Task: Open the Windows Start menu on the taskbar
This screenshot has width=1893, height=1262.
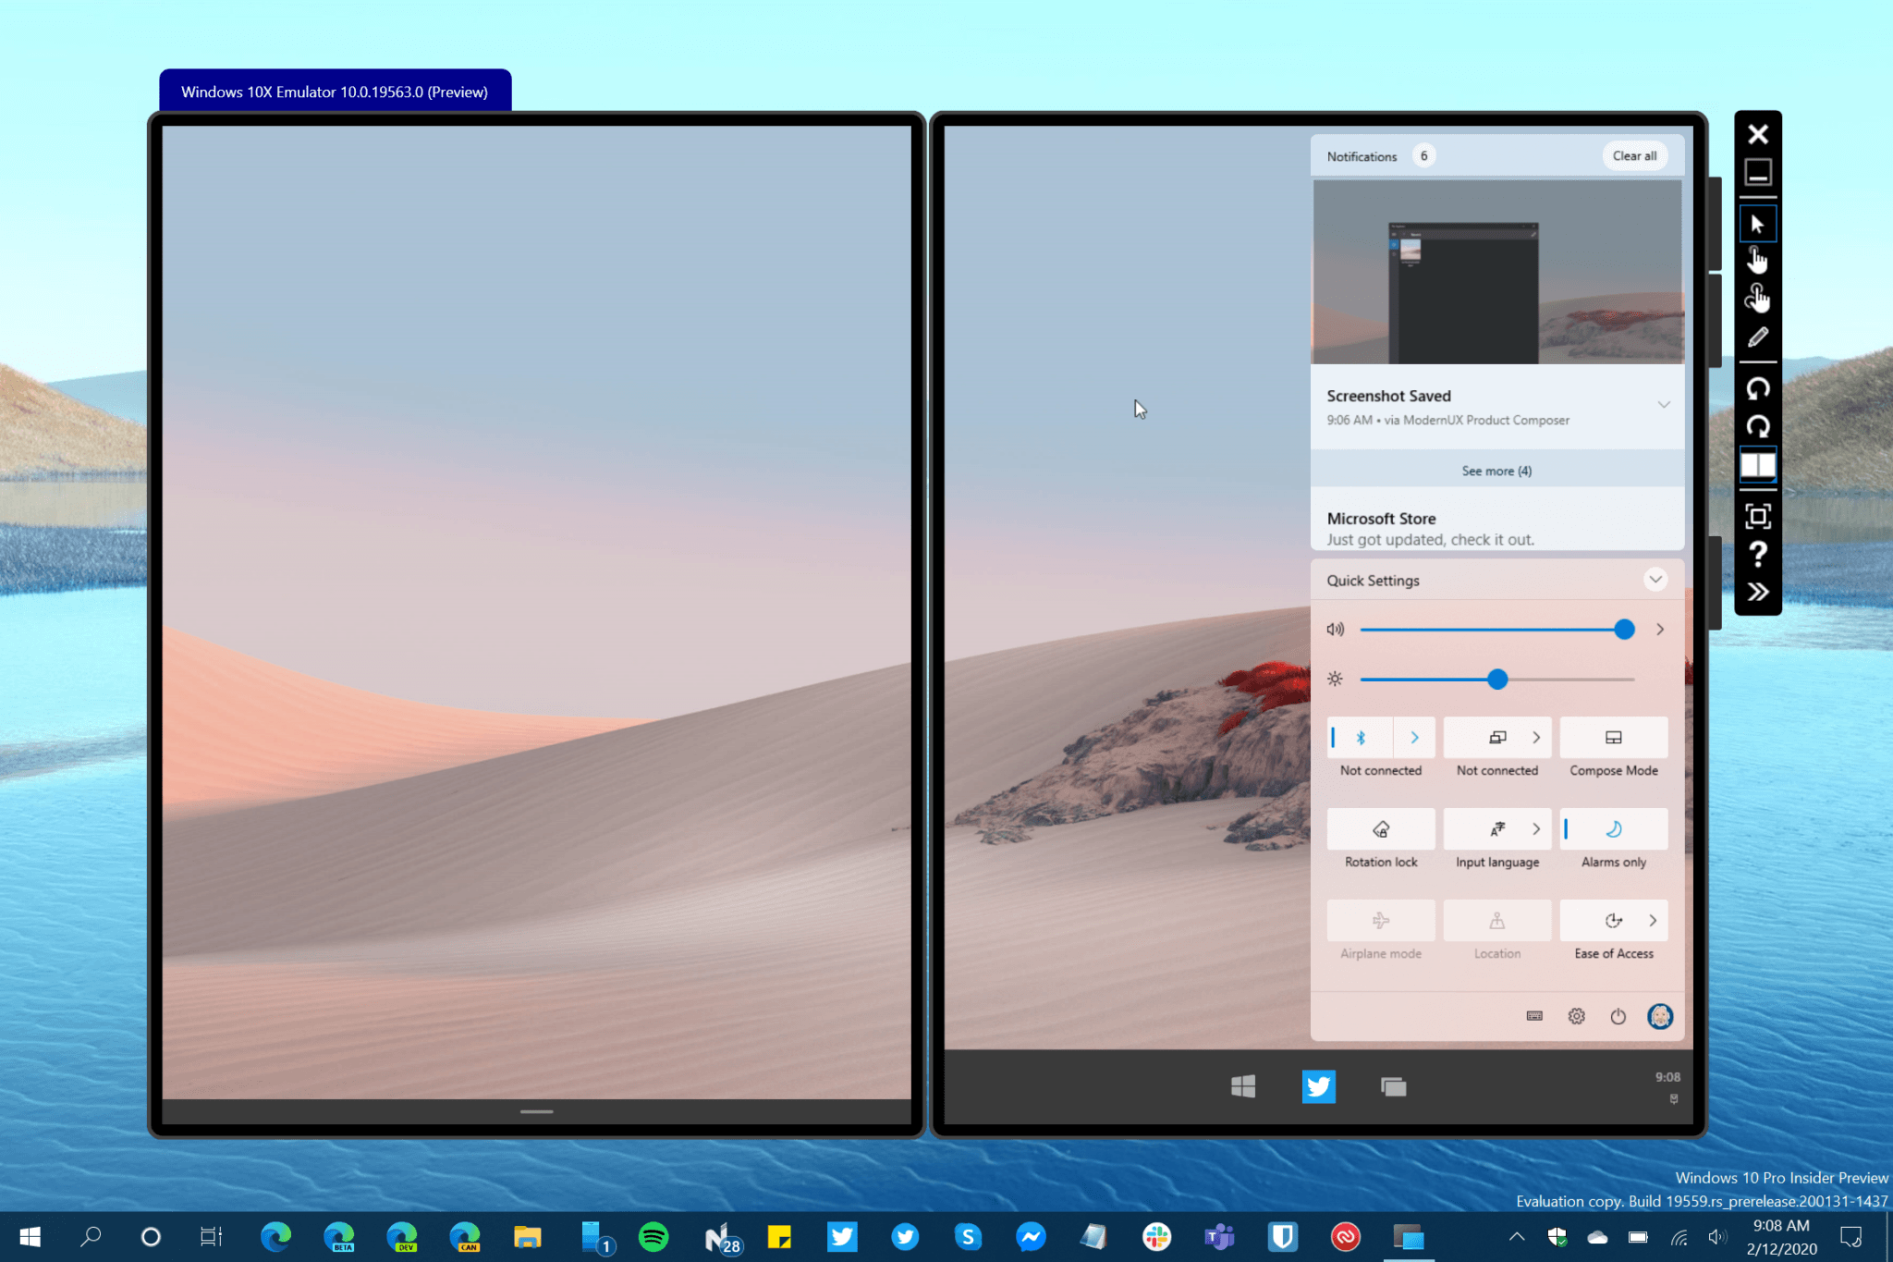Action: 29,1236
